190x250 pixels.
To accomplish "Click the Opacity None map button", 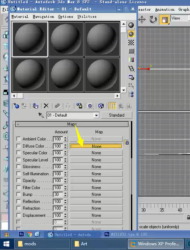I will tap(96, 180).
